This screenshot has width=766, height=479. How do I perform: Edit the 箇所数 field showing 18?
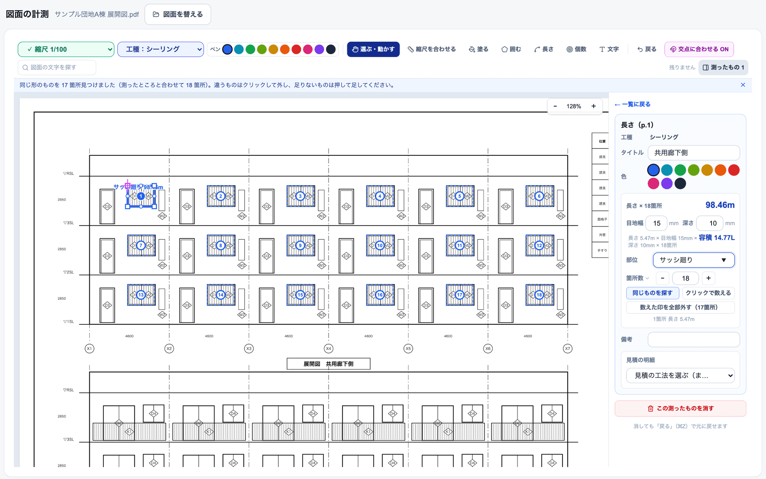coord(685,278)
